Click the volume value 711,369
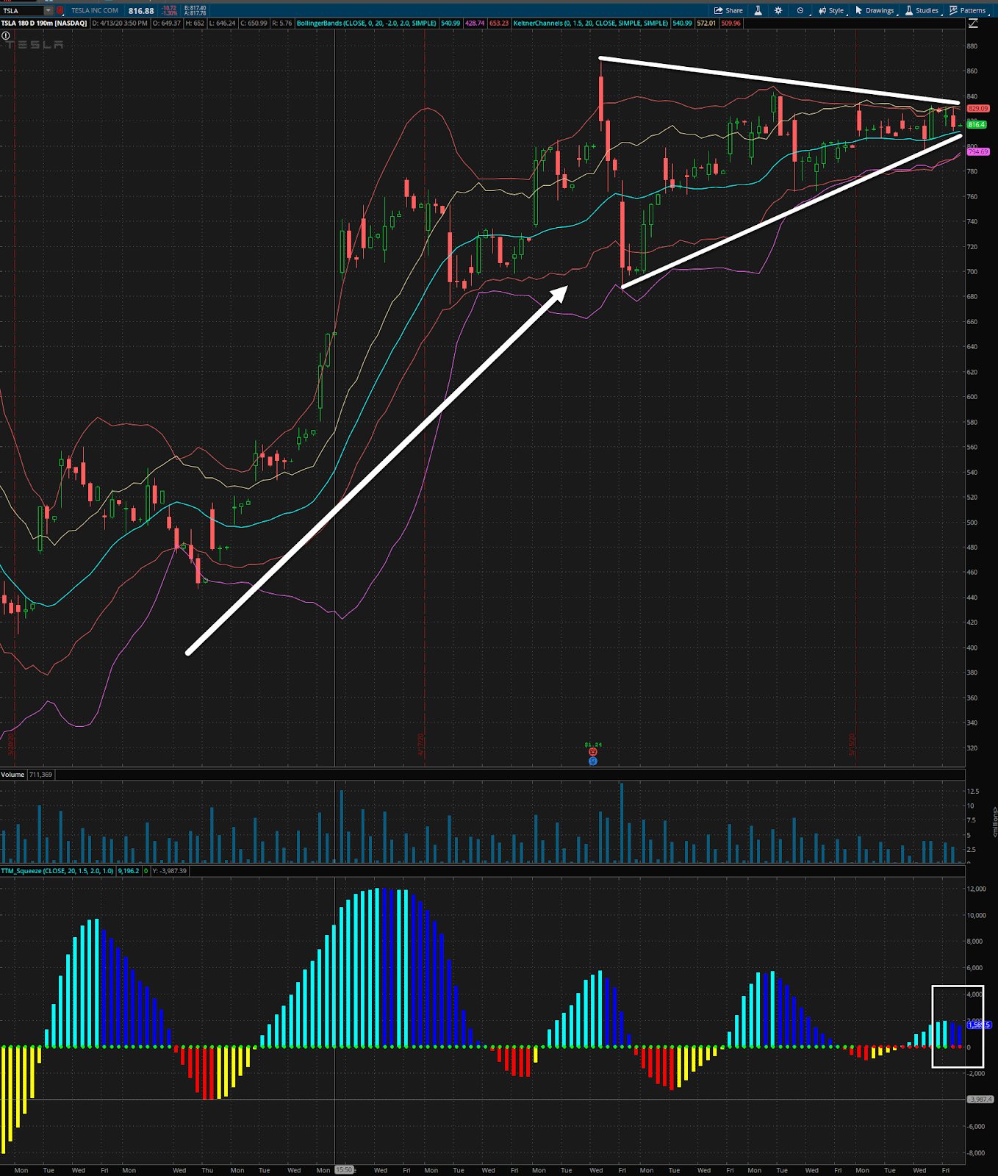This screenshot has width=998, height=1176. 41,775
